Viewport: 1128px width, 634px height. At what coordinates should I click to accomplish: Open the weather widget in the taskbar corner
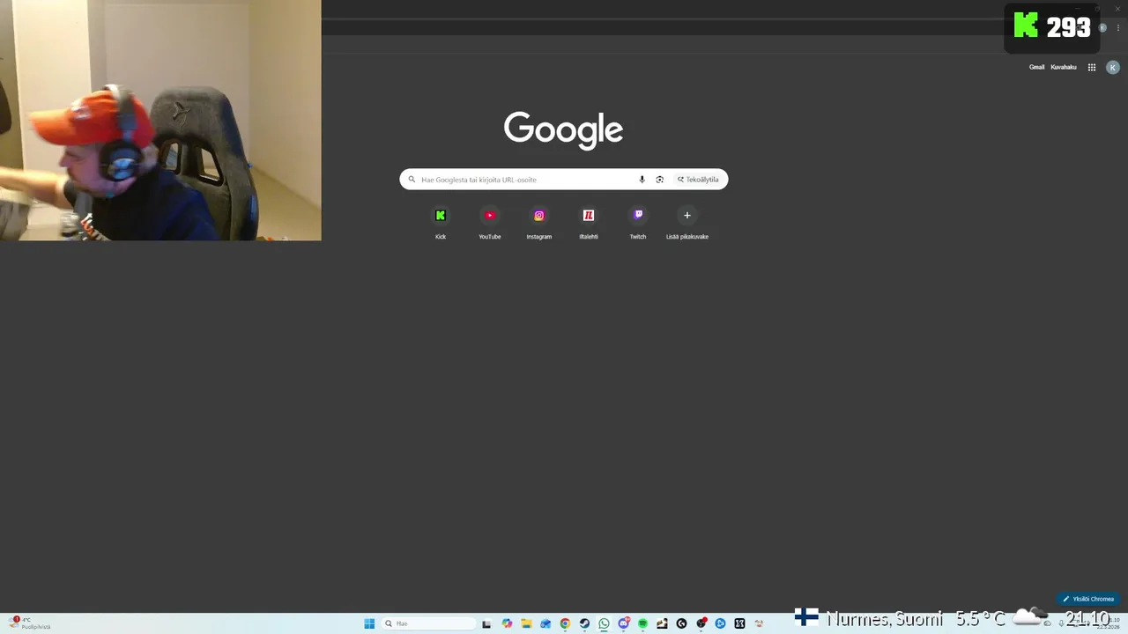pyautogui.click(x=28, y=623)
